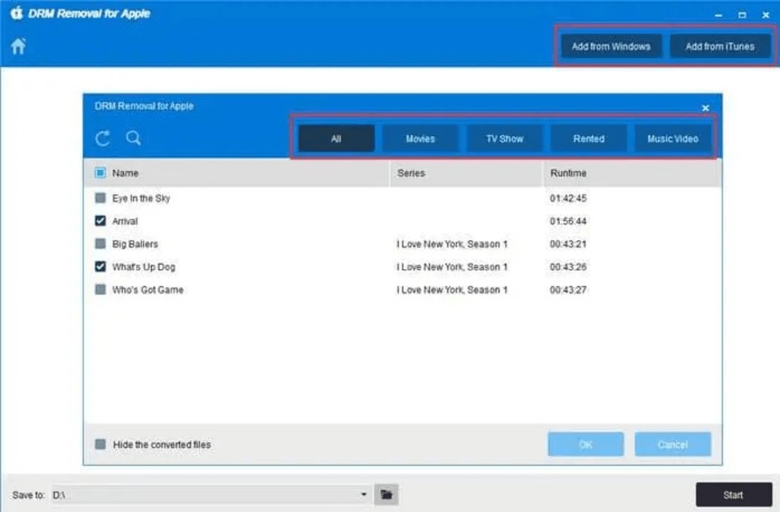Uncheck the Arrival checkbox
Viewport: 780px width, 512px height.
(x=101, y=221)
